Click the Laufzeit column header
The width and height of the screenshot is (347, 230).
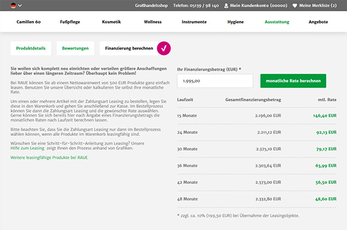[x=185, y=99]
